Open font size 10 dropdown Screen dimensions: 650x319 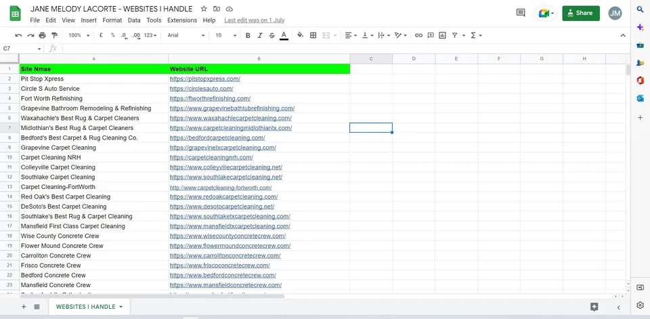[x=226, y=36]
